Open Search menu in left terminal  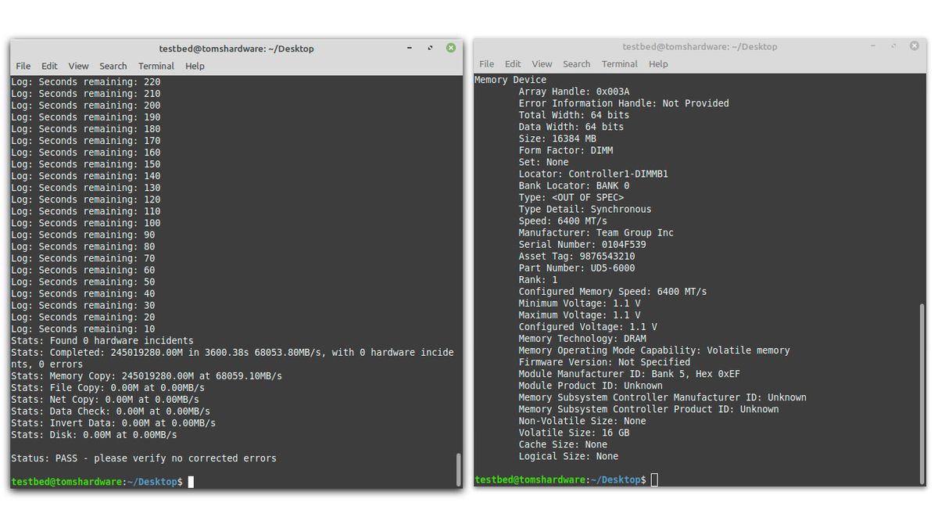pos(113,66)
